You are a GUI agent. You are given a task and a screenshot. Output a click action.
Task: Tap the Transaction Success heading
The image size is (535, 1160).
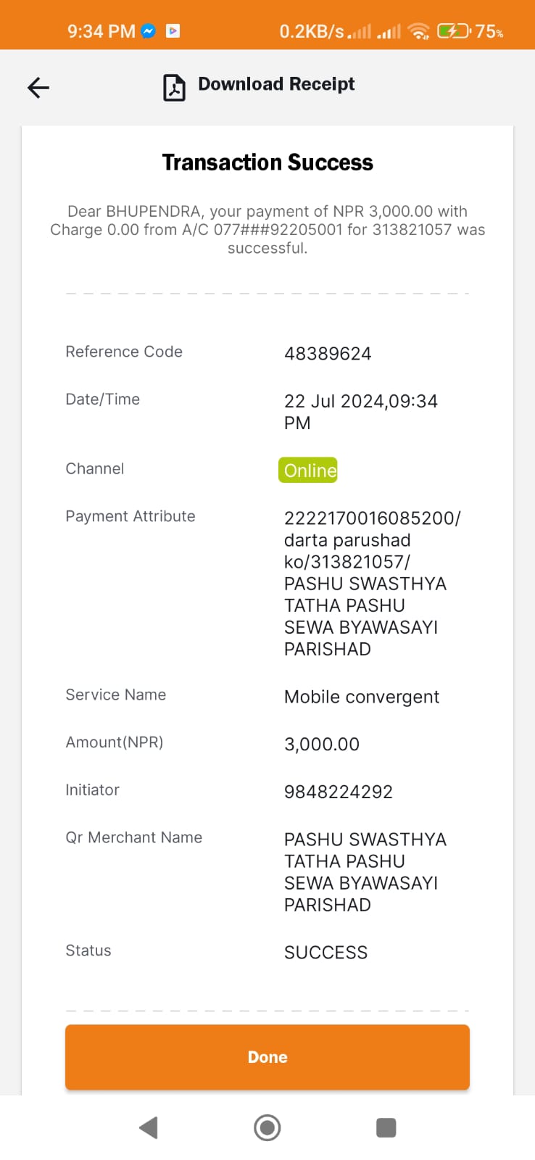(x=267, y=162)
